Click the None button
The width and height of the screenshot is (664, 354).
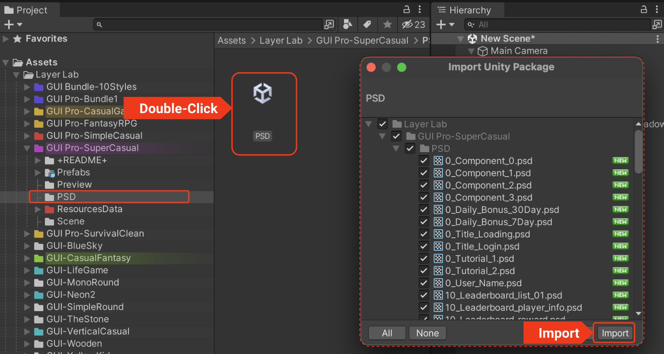pos(427,333)
